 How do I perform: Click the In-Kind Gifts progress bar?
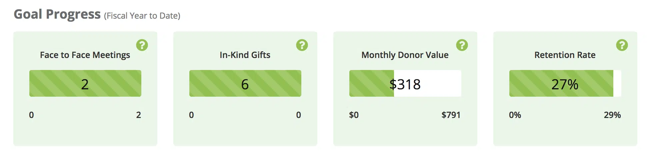click(245, 83)
